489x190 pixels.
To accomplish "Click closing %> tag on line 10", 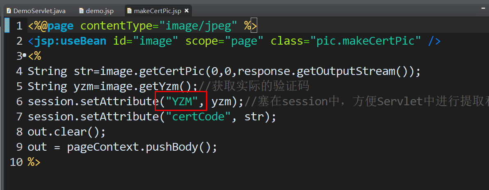I will point(34,162).
